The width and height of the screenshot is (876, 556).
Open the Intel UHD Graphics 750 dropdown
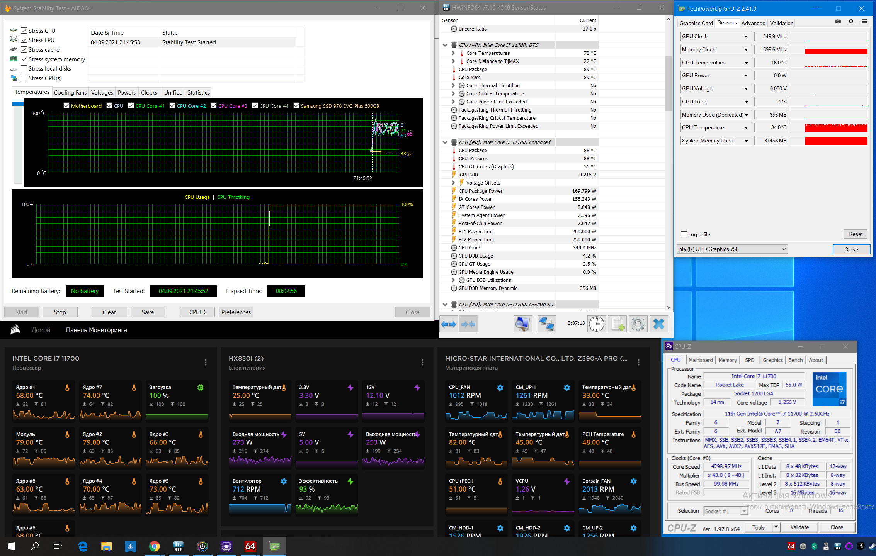click(x=731, y=249)
